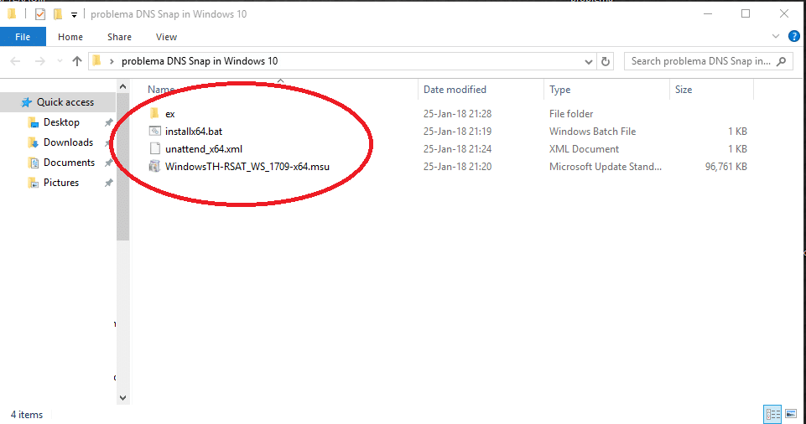
Task: Click the pin icon next to Documents
Action: click(108, 163)
